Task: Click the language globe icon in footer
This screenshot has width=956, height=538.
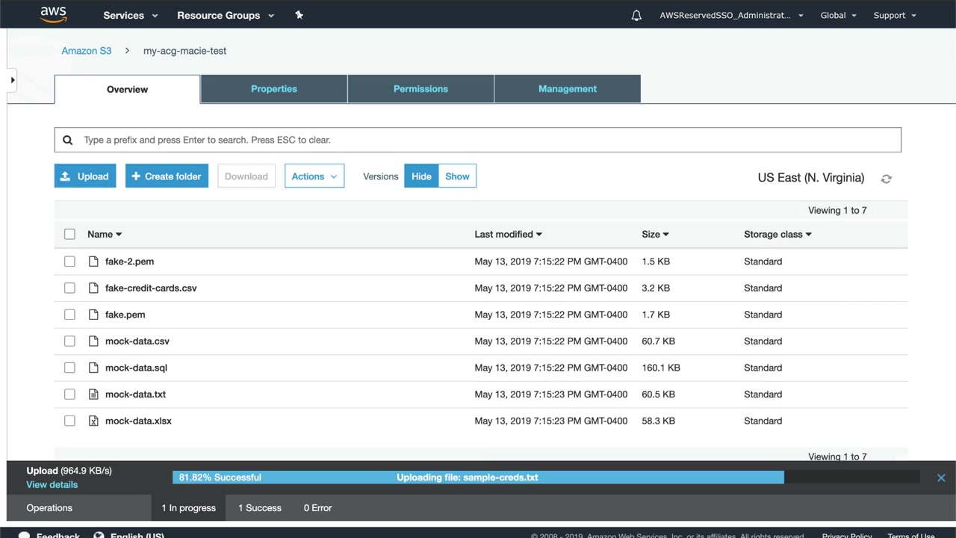Action: click(x=99, y=536)
